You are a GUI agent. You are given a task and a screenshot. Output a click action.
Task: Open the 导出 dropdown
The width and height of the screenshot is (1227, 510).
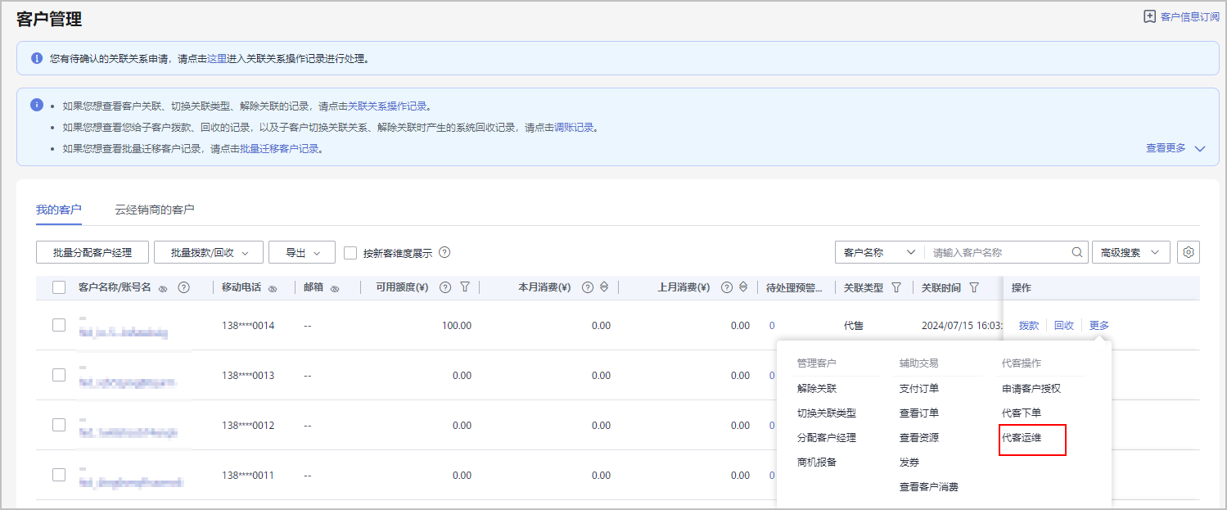[302, 253]
